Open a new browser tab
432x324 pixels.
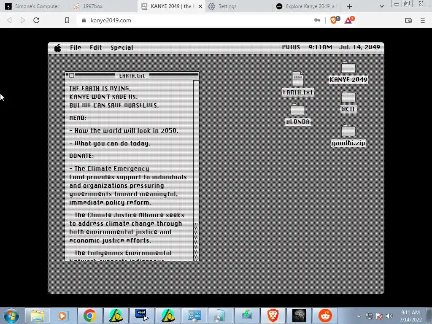click(350, 6)
